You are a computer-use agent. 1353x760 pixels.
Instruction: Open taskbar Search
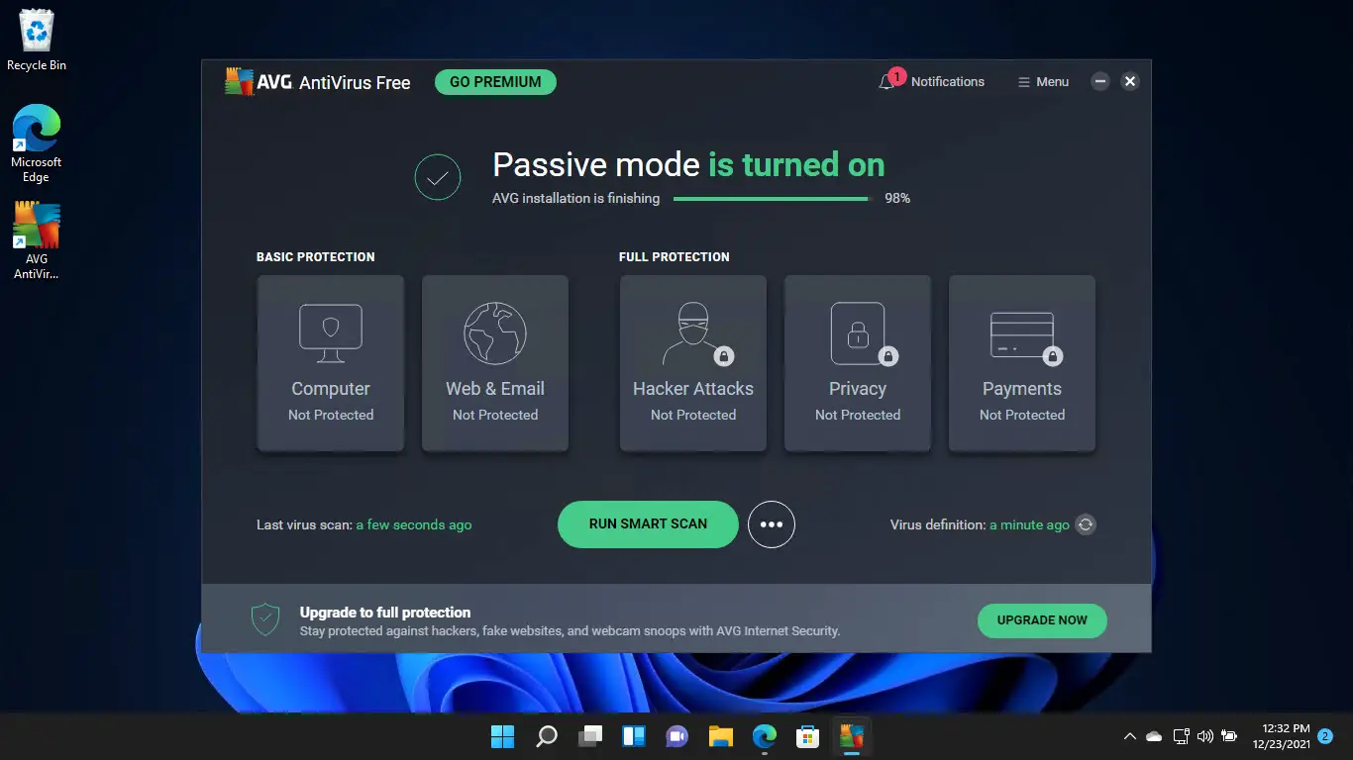coord(547,736)
